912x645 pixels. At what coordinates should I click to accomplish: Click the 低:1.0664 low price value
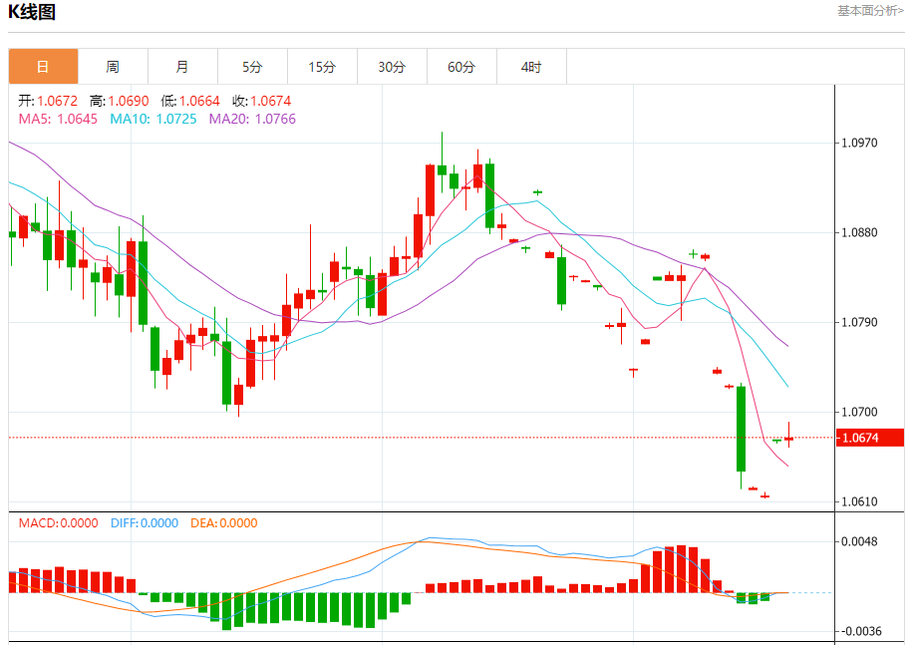click(190, 101)
